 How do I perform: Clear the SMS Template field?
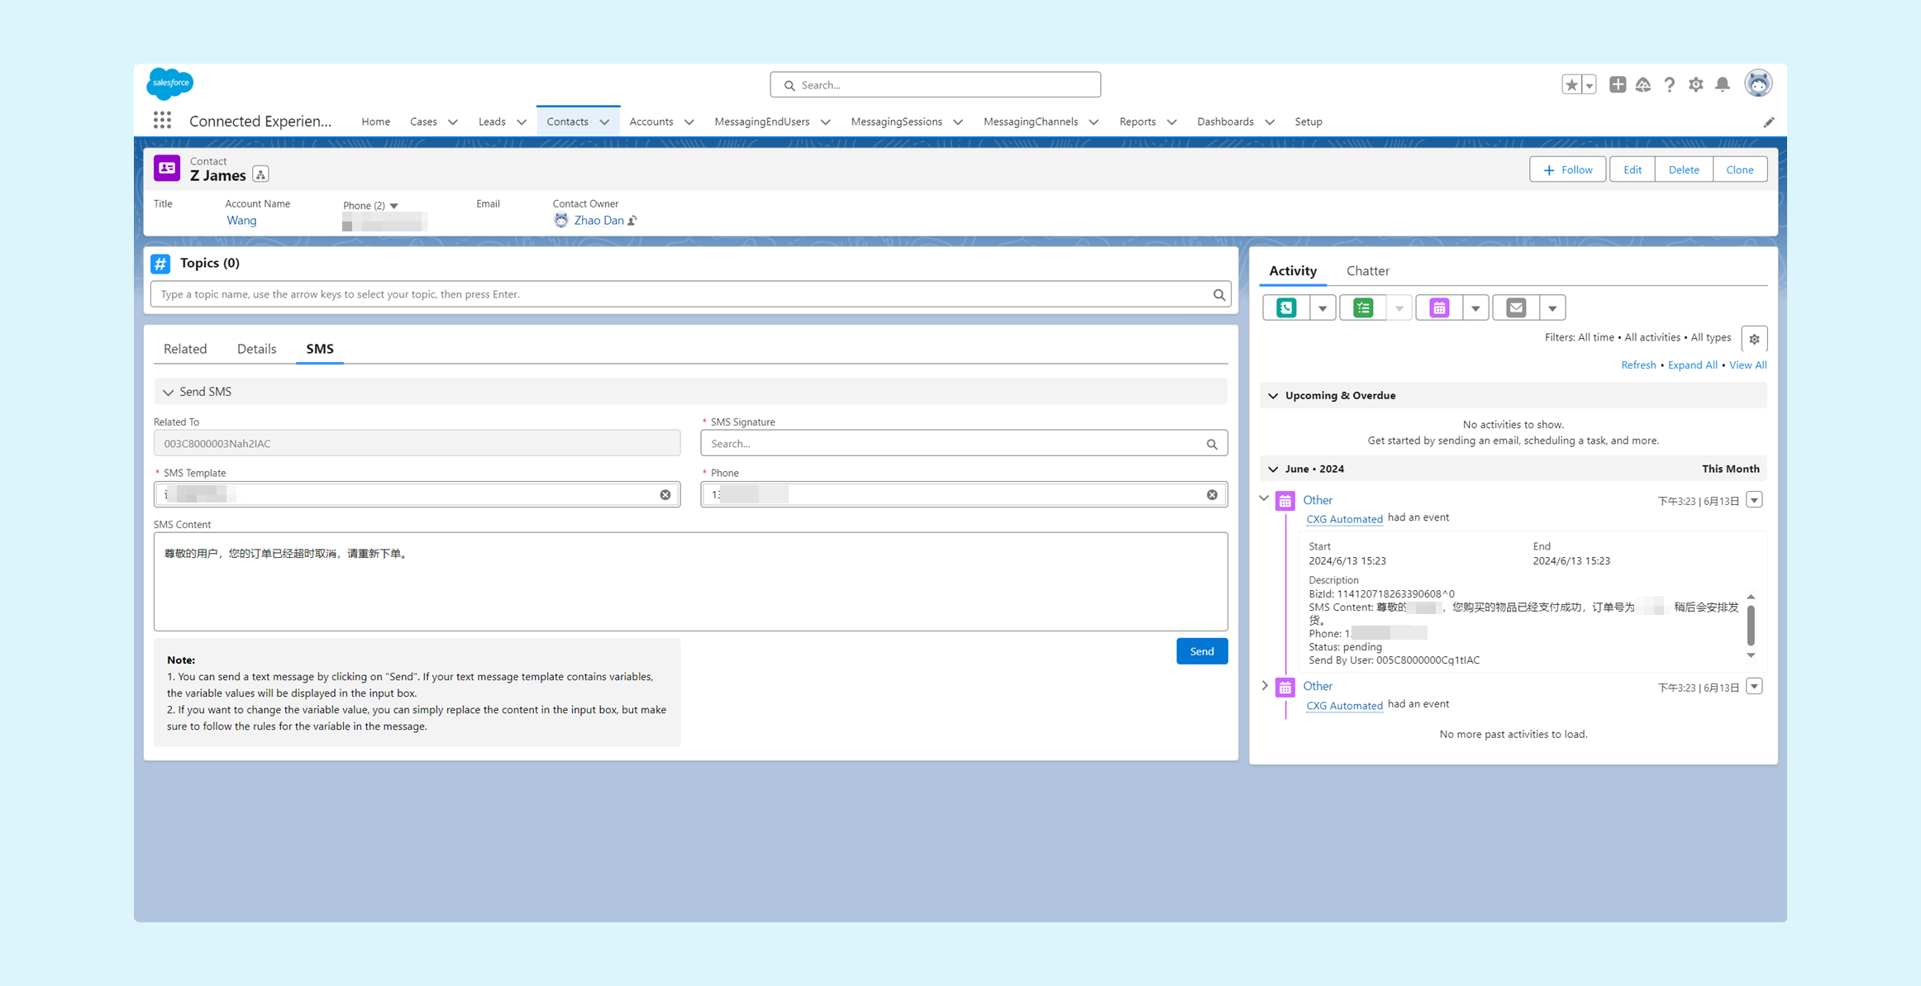pyautogui.click(x=665, y=494)
